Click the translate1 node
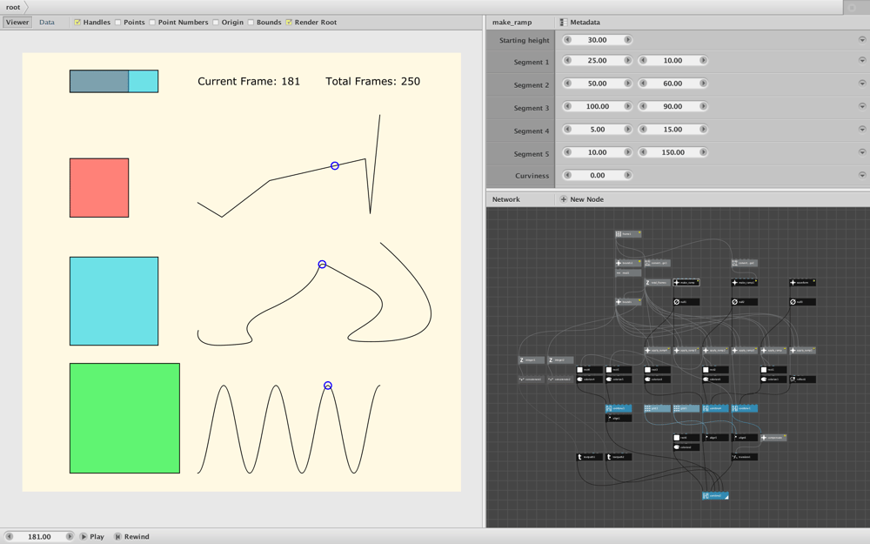 click(745, 457)
